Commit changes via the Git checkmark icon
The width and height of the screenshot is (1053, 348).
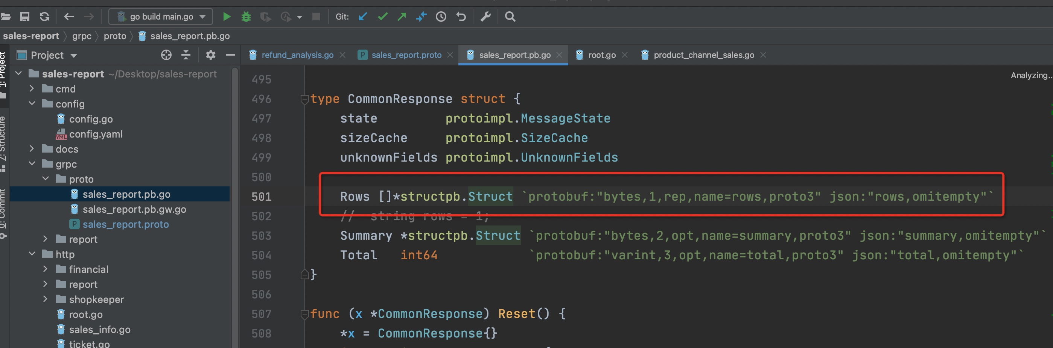pos(382,17)
